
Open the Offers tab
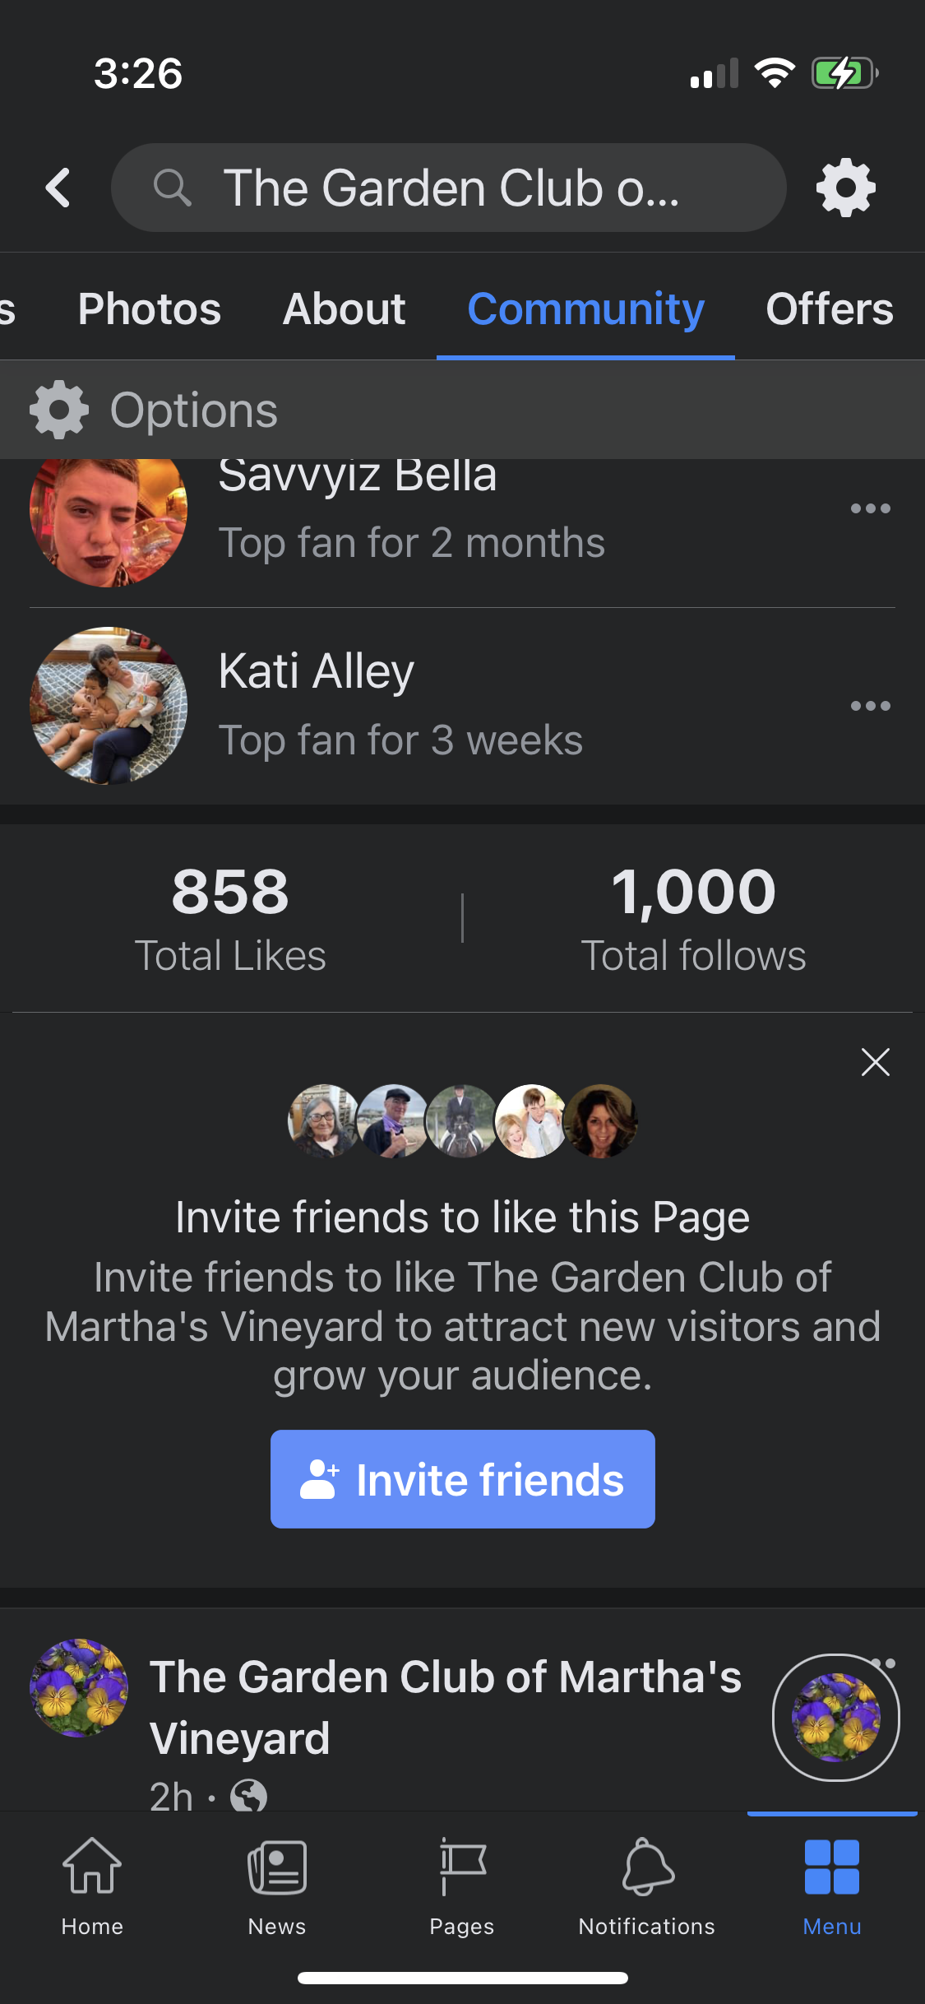coord(829,309)
